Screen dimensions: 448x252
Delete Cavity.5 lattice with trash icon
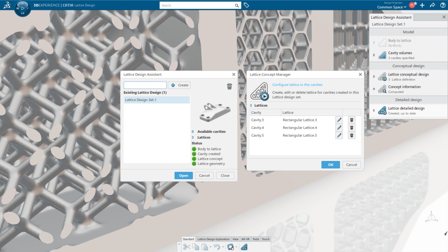pos(352,135)
